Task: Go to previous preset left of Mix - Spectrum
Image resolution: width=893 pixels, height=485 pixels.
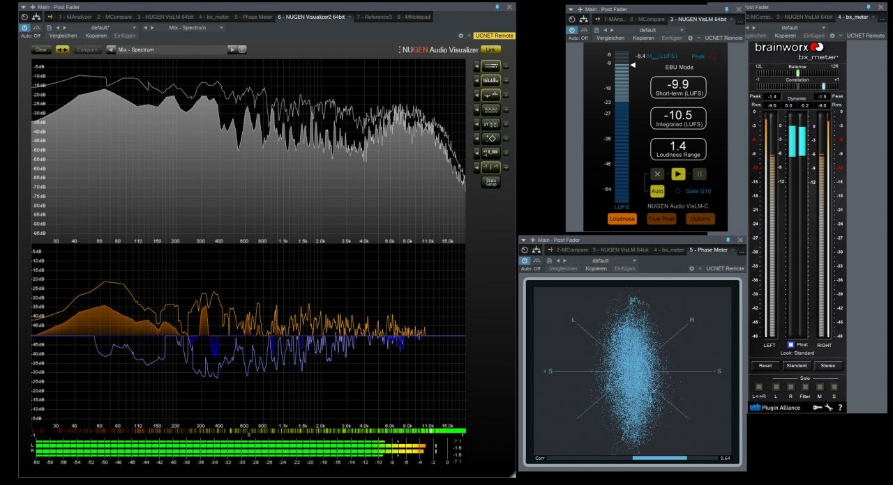Action: pyautogui.click(x=111, y=49)
